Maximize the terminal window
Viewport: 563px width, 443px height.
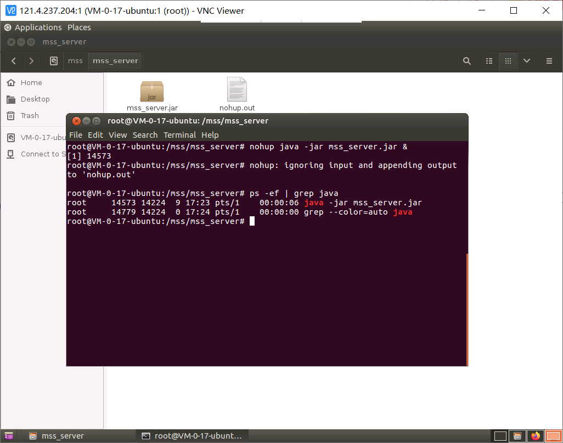(96, 121)
